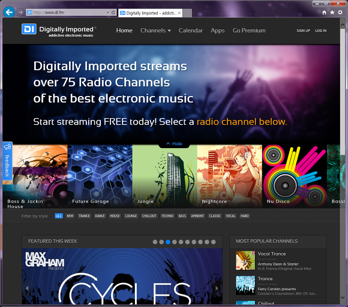
Task: Click the LOG IN link
Action: coord(321,31)
